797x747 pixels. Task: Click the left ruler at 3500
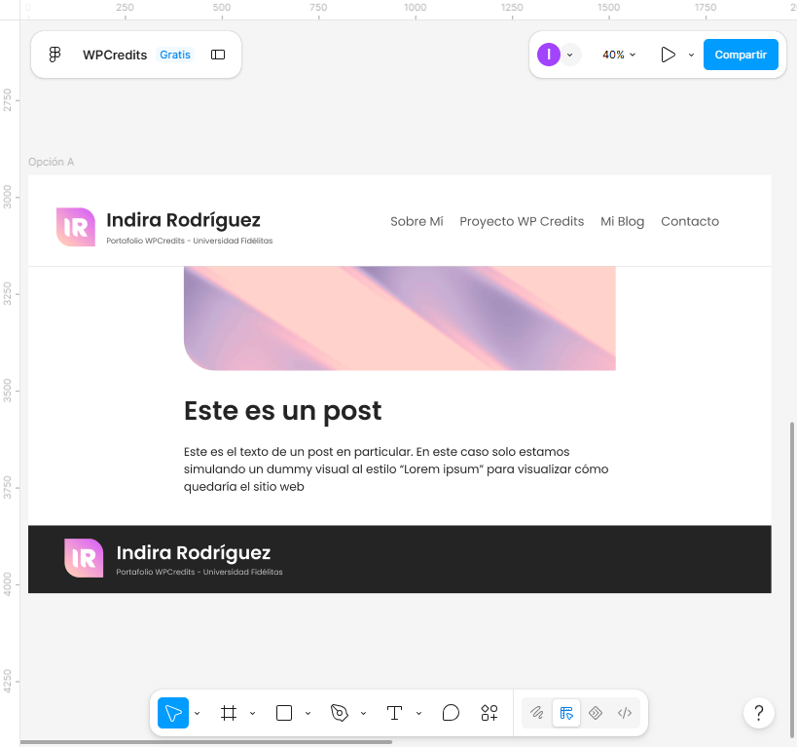[7, 391]
